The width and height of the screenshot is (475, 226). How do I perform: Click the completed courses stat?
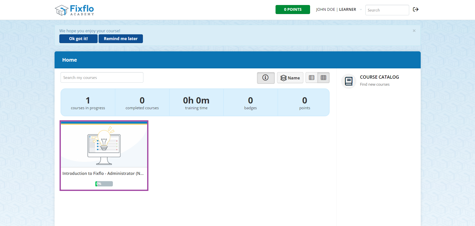click(142, 102)
